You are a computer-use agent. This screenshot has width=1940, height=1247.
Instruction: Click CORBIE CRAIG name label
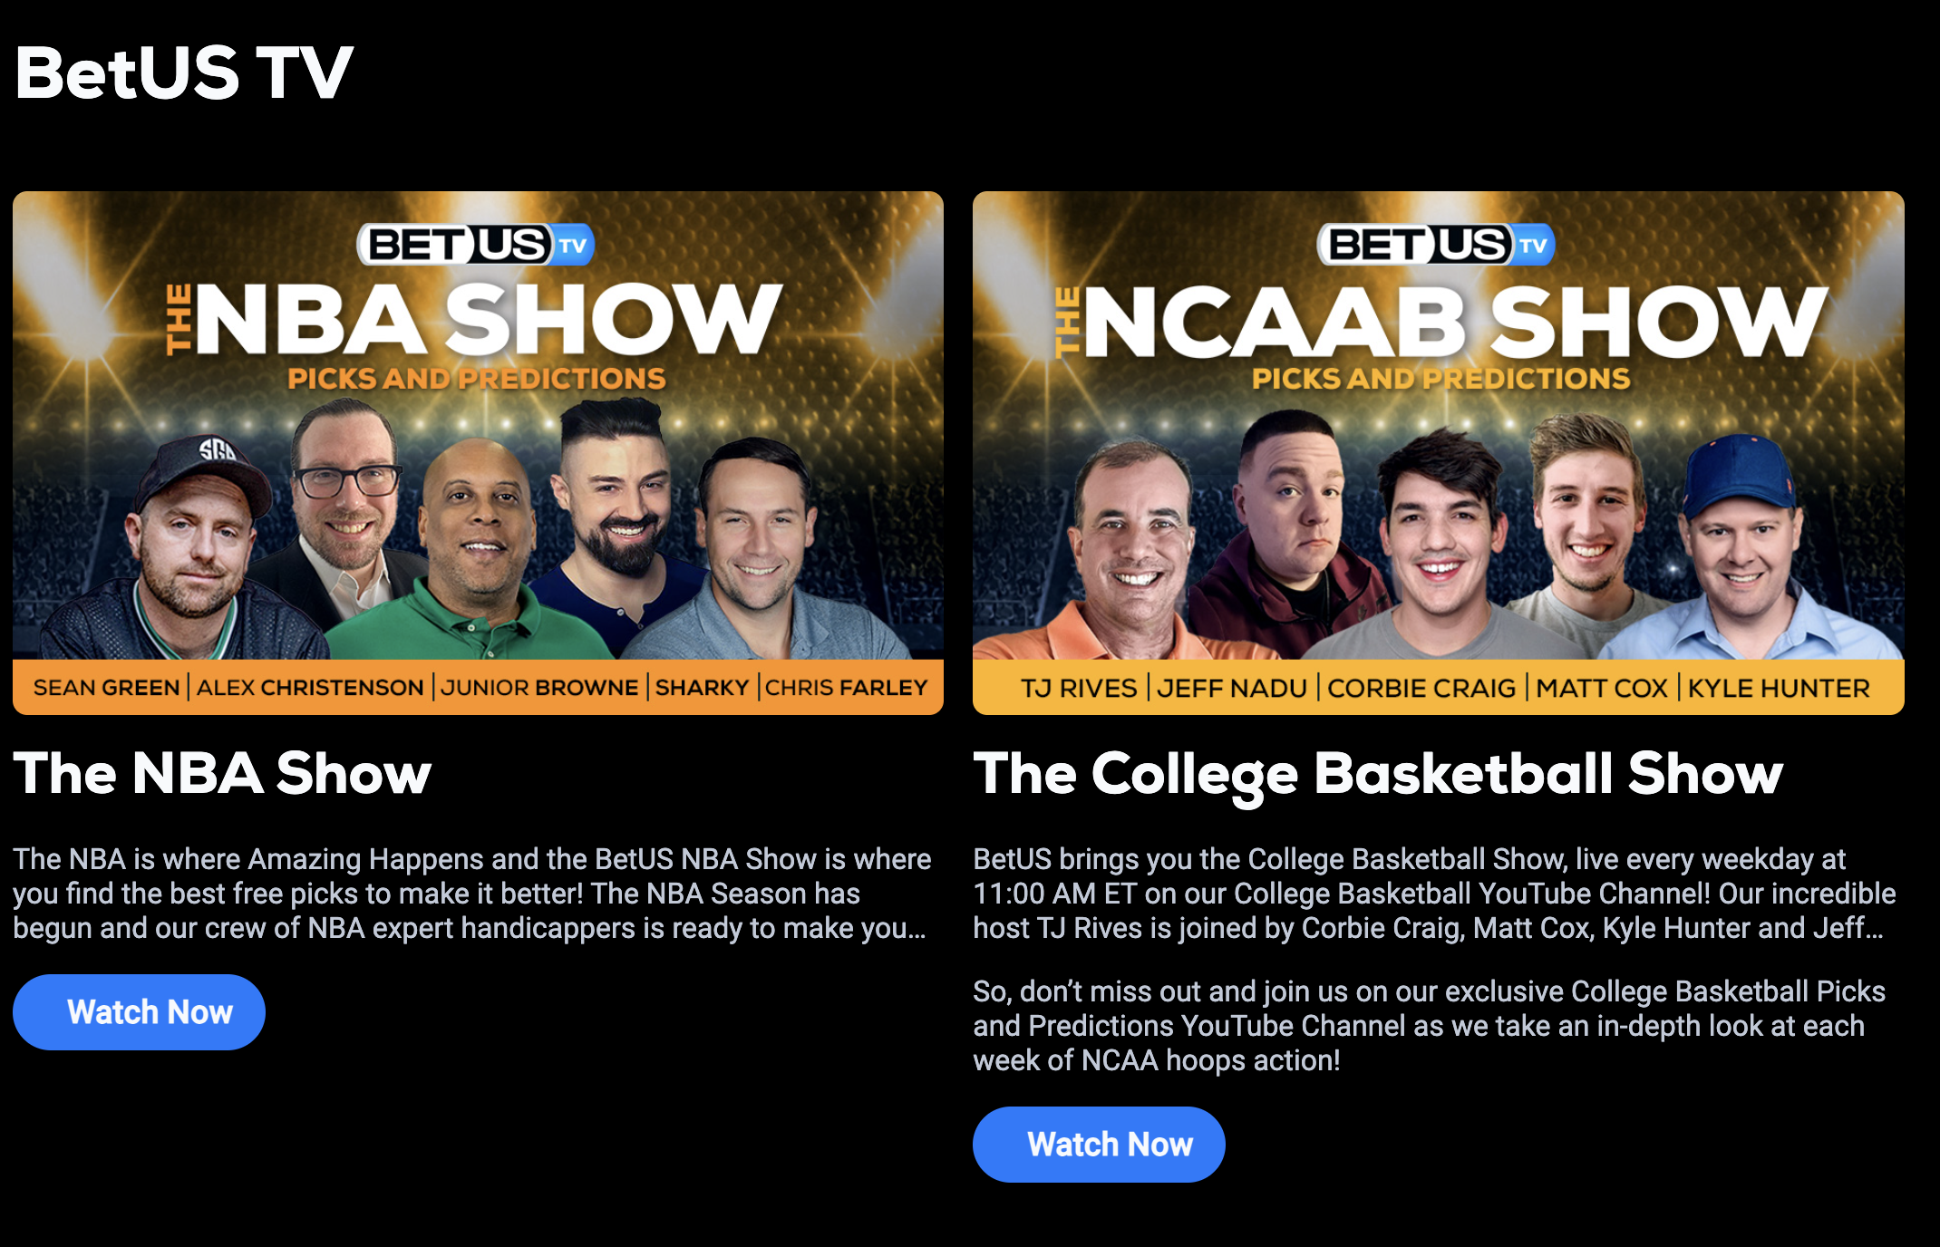(x=1421, y=689)
